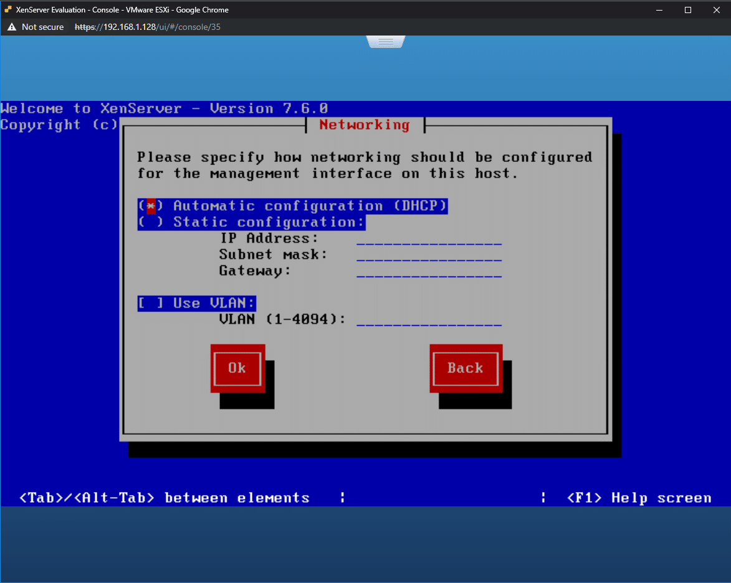Click the VLAN (1-4094) input field
731x583 pixels.
(429, 320)
